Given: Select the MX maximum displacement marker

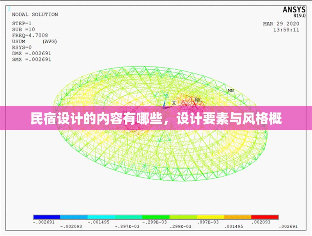Looking at the screenshot, I should click(x=197, y=100).
